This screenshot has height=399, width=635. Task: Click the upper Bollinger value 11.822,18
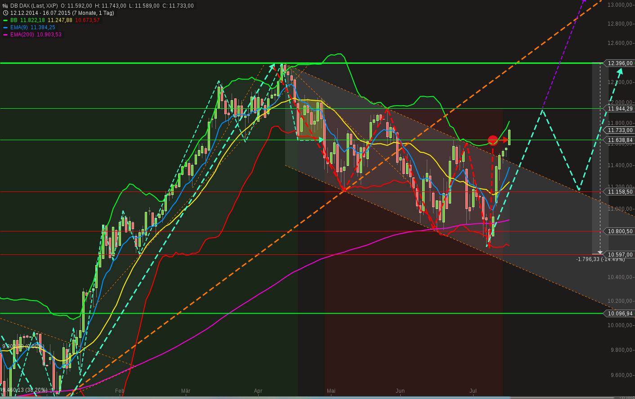32,20
